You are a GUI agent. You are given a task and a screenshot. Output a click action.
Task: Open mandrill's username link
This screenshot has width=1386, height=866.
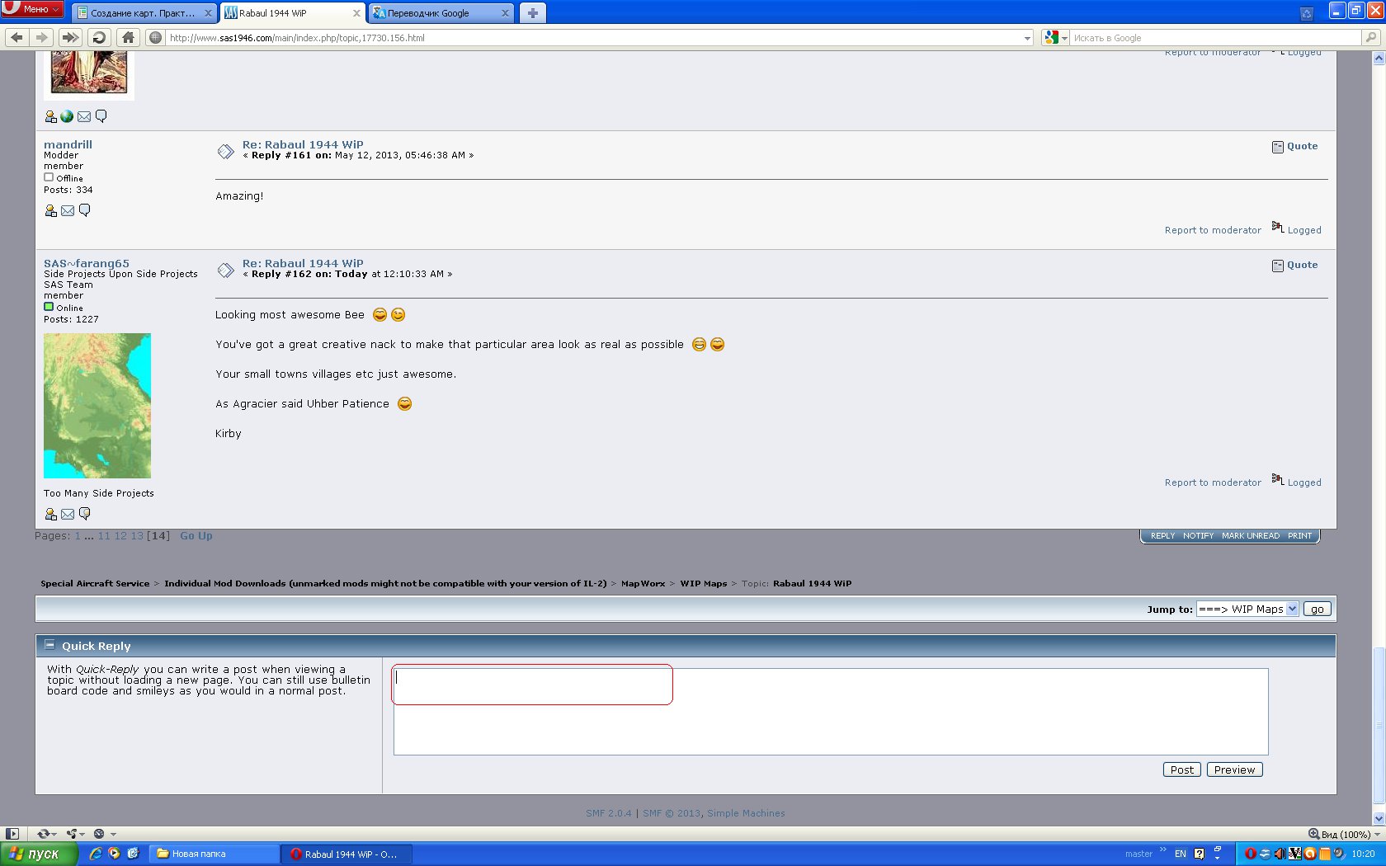[x=68, y=144]
